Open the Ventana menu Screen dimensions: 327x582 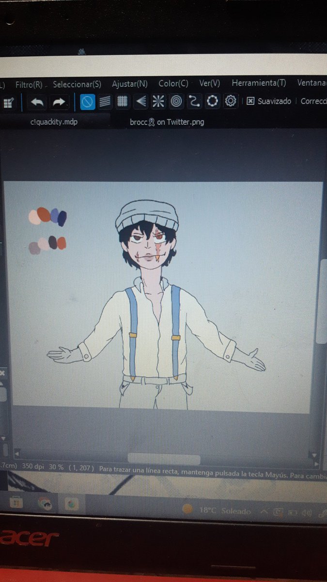pos(311,83)
